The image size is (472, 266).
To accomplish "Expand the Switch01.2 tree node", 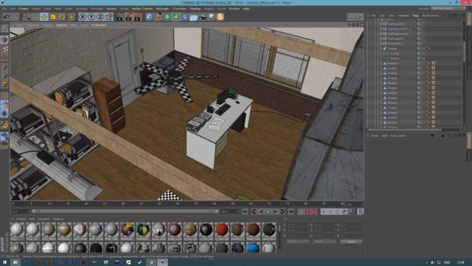I will click(x=381, y=44).
